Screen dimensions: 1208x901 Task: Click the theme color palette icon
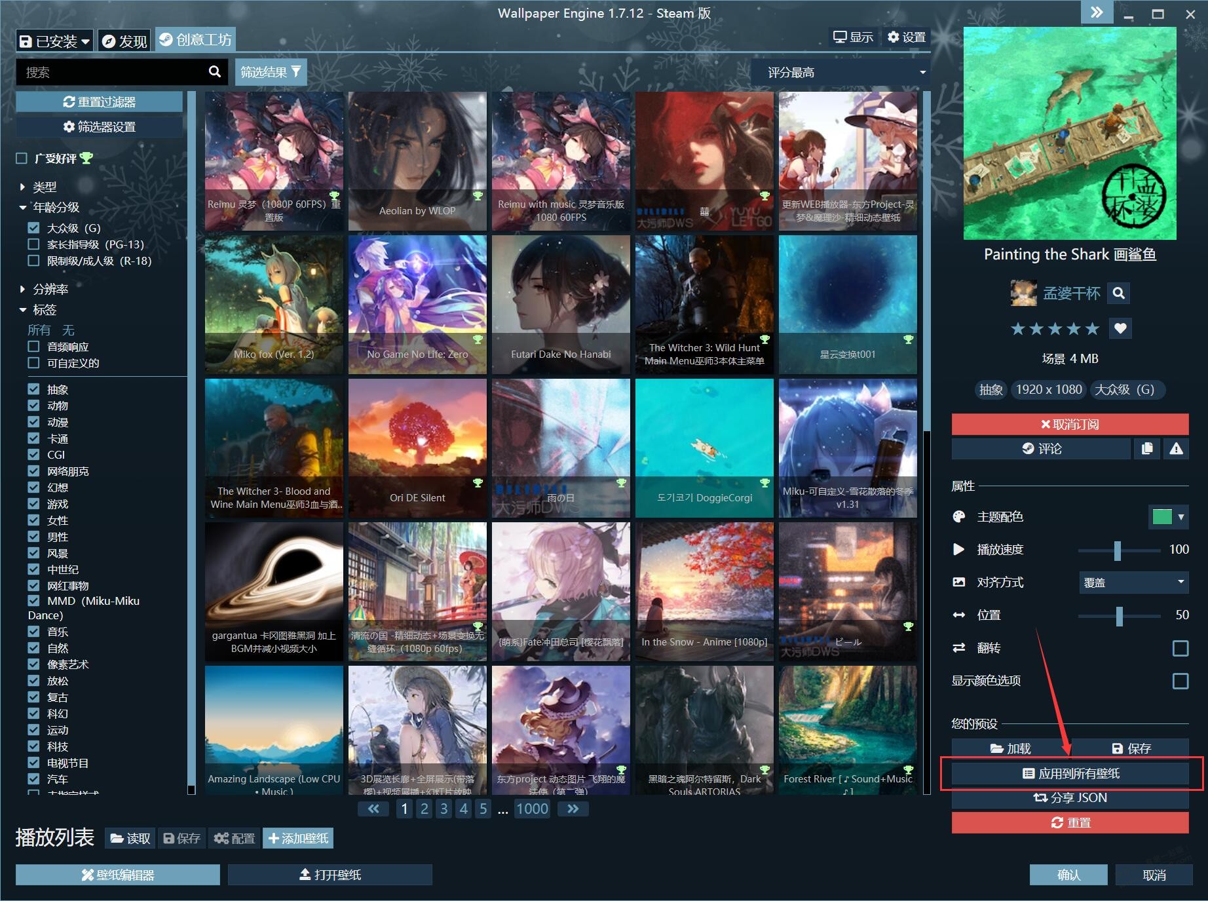point(958,516)
